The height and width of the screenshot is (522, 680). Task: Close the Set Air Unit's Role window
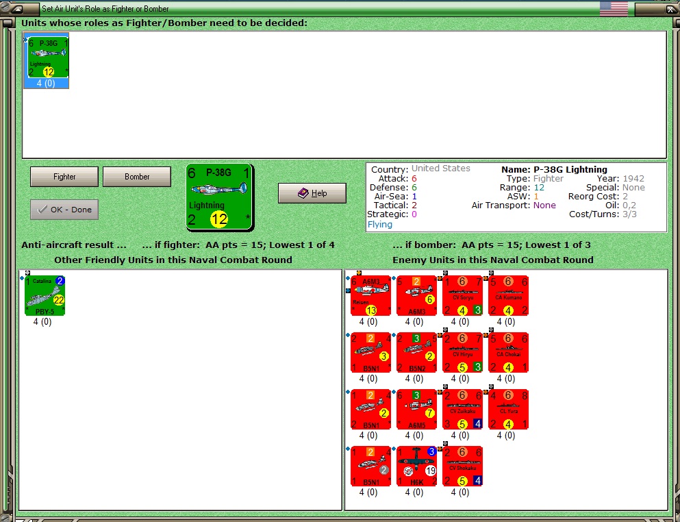pyautogui.click(x=671, y=9)
